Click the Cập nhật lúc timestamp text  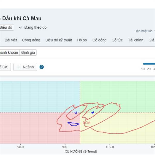coord(143,31)
